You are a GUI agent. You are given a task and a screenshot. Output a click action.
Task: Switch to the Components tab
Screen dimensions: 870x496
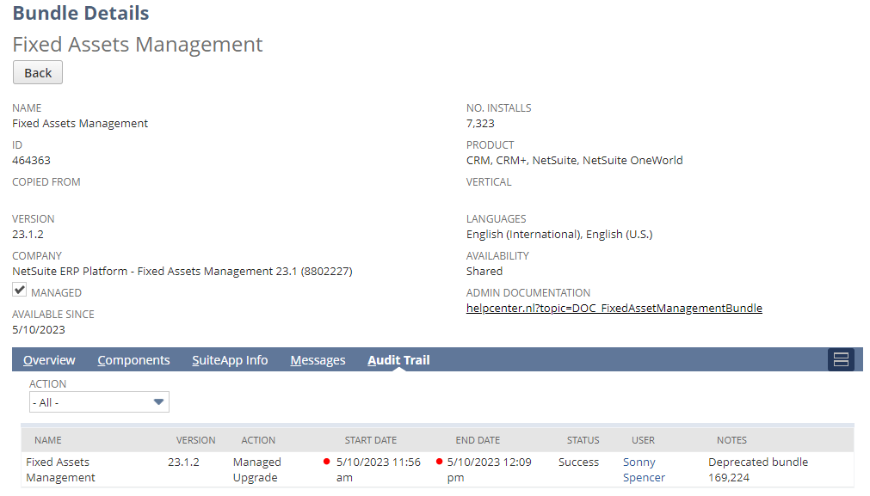tap(133, 360)
